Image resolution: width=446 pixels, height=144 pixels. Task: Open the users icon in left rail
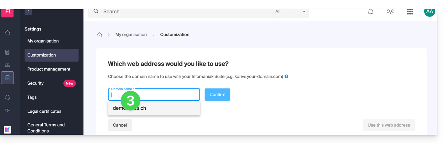pyautogui.click(x=8, y=65)
